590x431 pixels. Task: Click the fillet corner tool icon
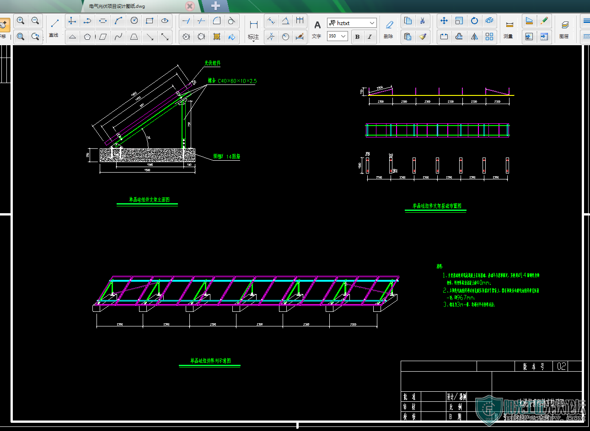coord(217,21)
